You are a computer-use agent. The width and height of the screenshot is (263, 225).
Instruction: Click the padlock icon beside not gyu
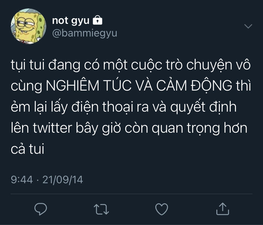click(x=97, y=20)
